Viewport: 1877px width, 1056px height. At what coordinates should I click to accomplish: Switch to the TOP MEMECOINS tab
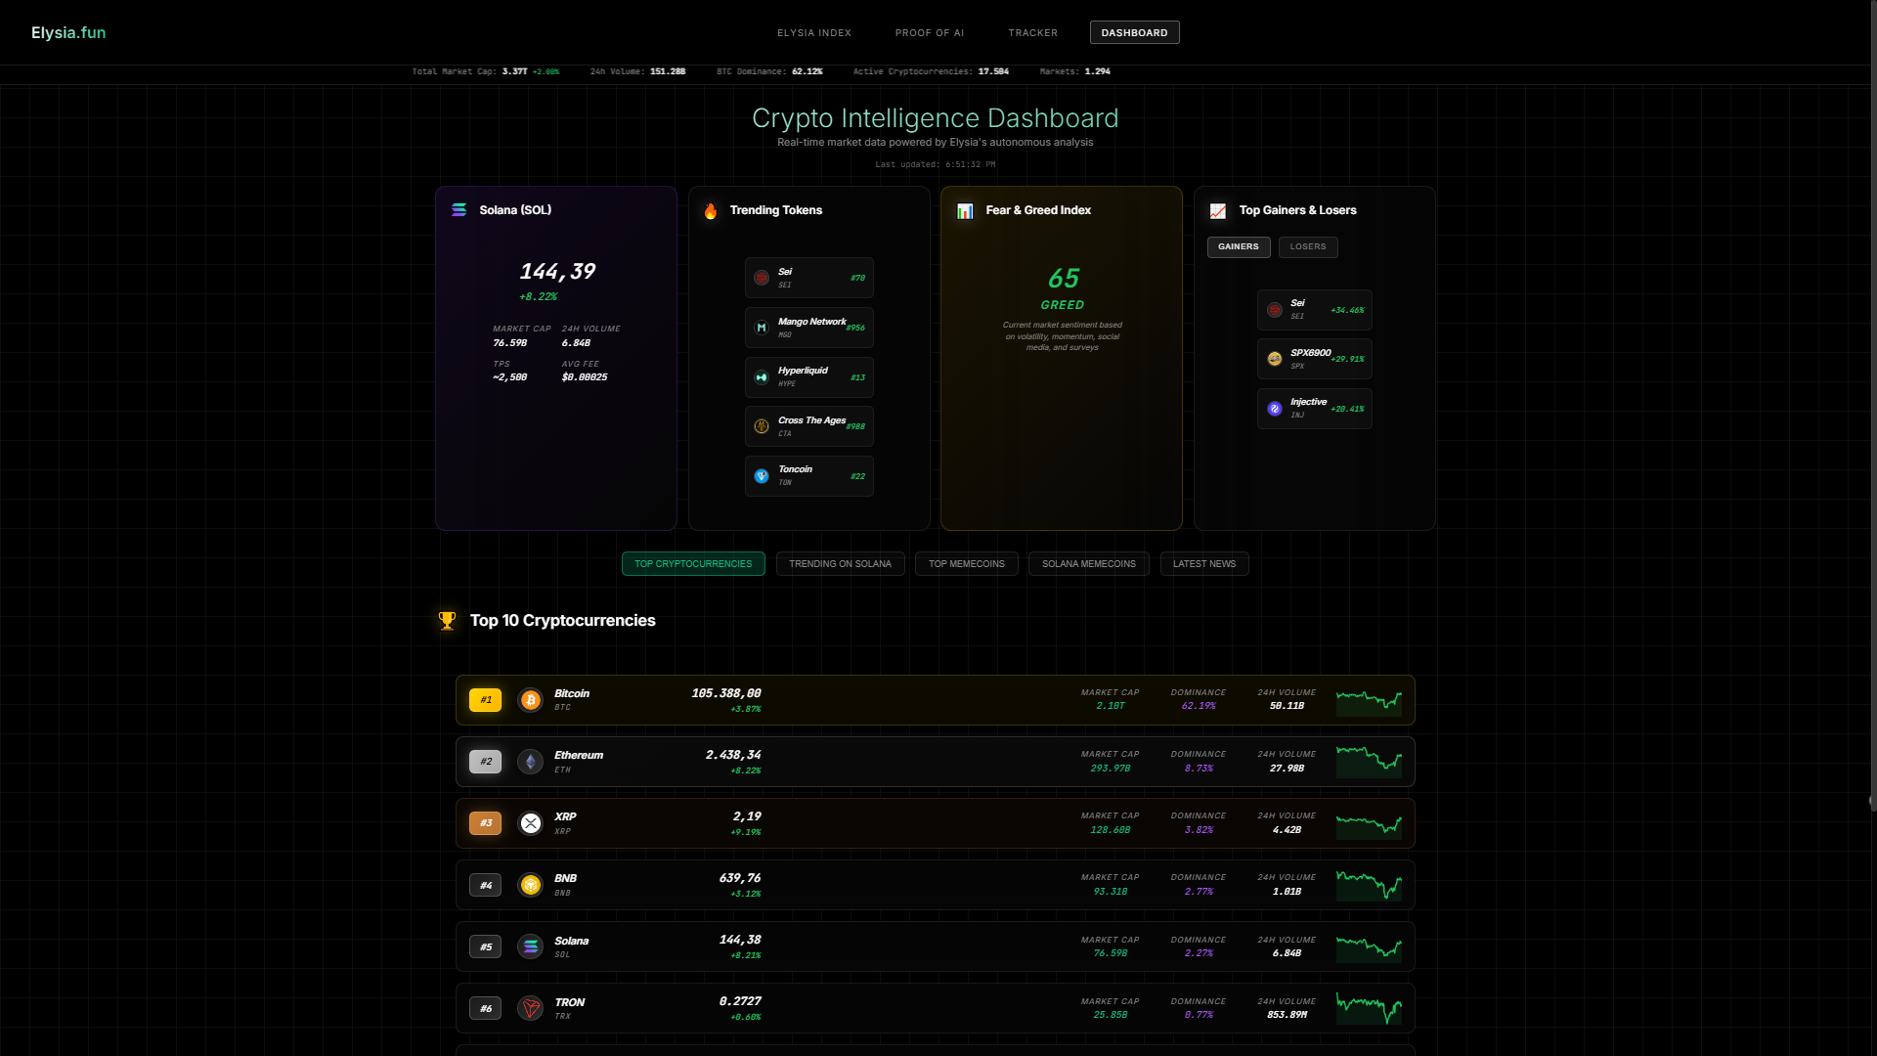(x=966, y=563)
